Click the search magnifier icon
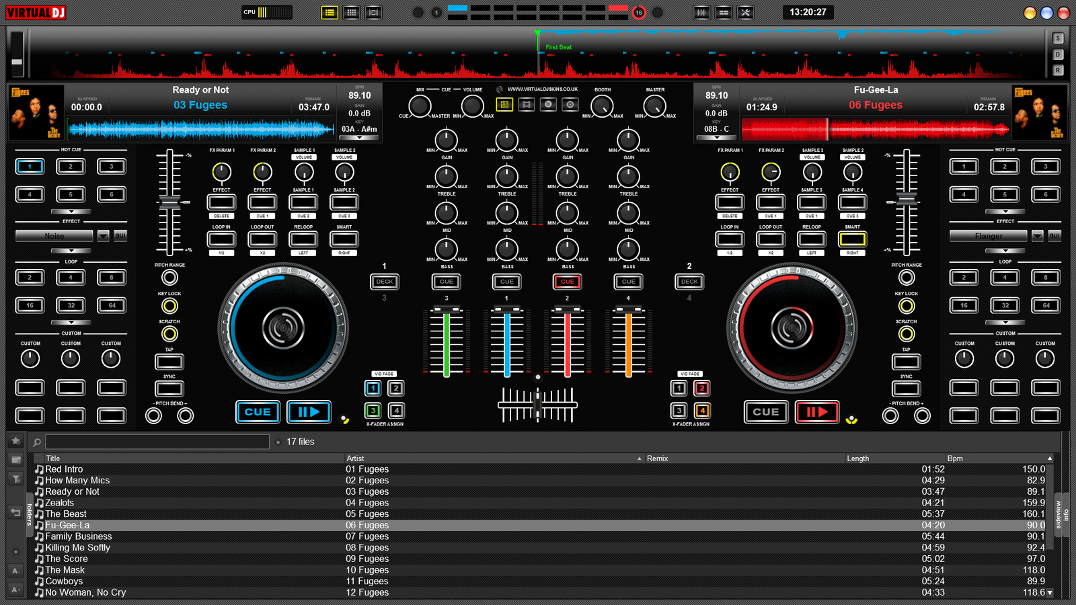The height and width of the screenshot is (605, 1076). click(37, 442)
